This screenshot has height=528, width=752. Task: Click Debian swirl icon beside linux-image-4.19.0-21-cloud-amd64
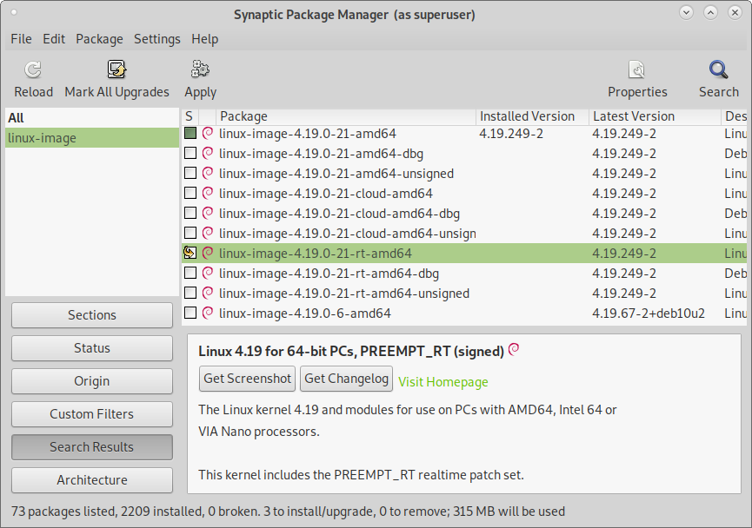click(208, 193)
